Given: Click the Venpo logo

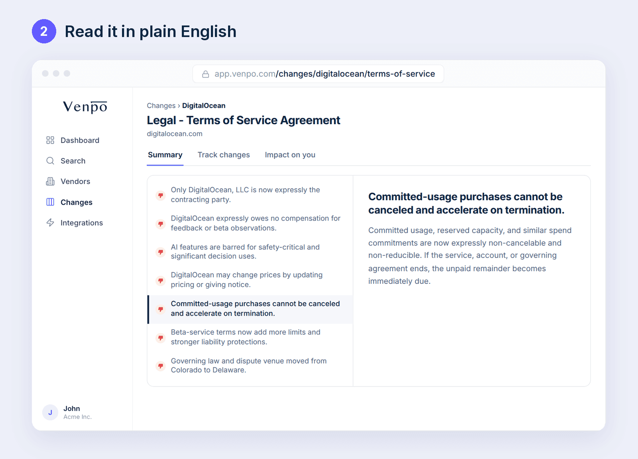Looking at the screenshot, I should 85,107.
